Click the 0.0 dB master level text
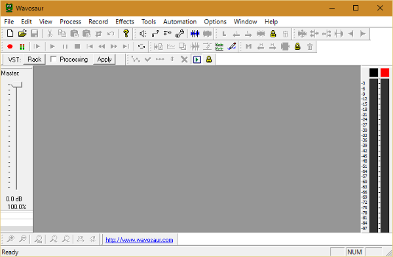The height and width of the screenshot is (257, 393). click(14, 199)
